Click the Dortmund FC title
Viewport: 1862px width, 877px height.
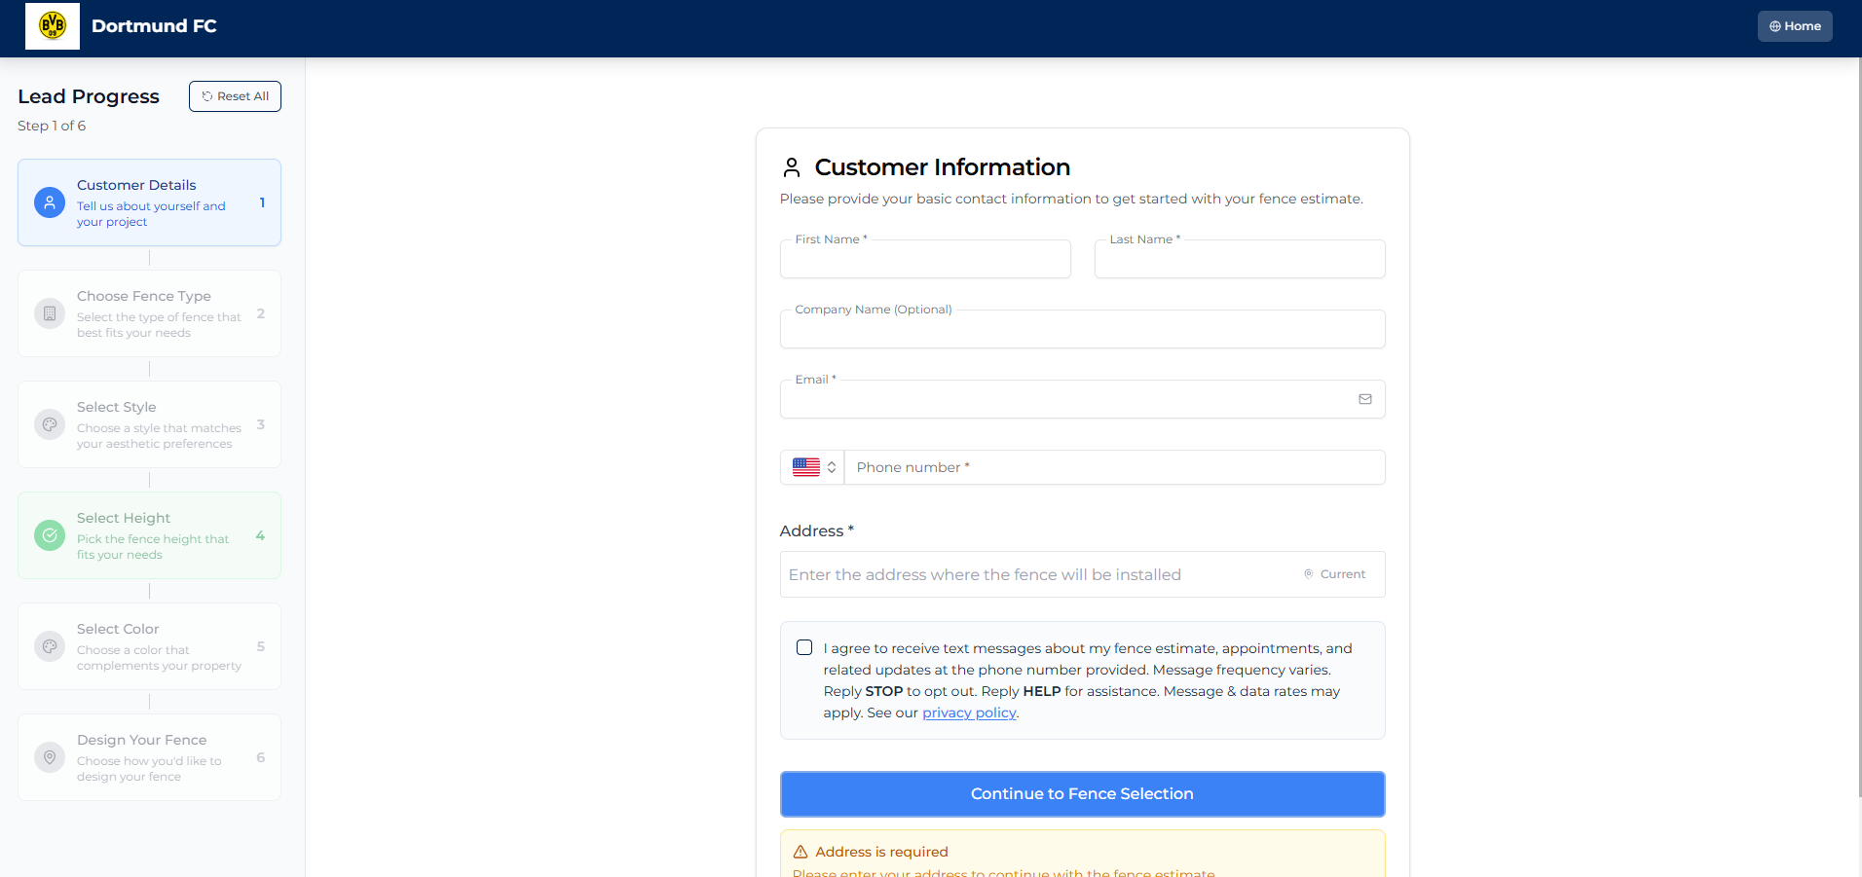click(154, 26)
